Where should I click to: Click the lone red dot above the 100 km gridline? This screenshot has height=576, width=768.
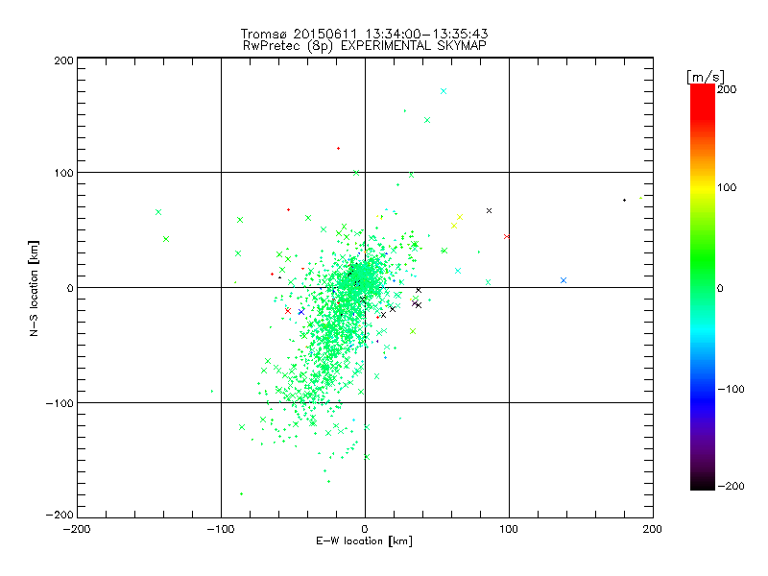point(339,148)
